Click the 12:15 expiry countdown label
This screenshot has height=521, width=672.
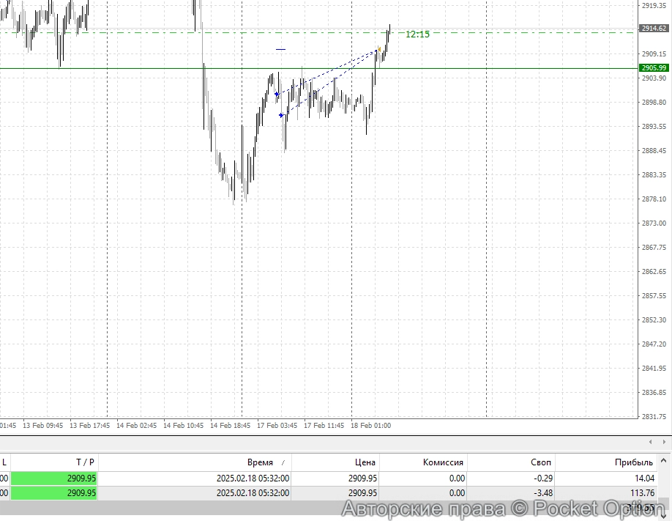click(417, 34)
